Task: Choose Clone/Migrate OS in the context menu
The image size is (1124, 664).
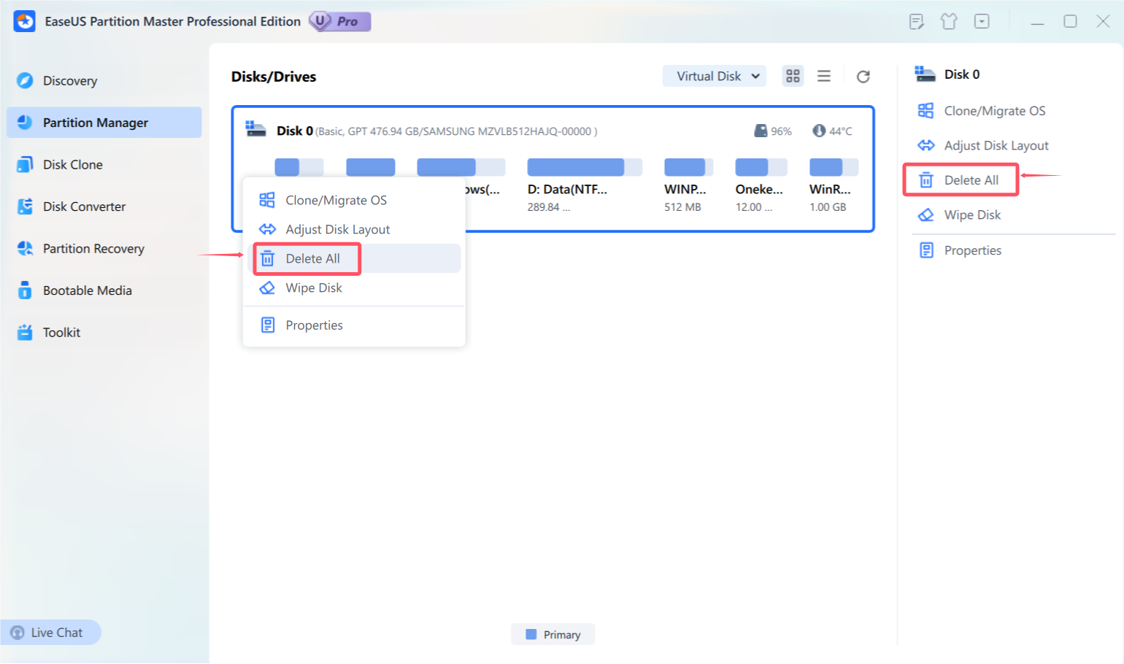Action: 354,200
